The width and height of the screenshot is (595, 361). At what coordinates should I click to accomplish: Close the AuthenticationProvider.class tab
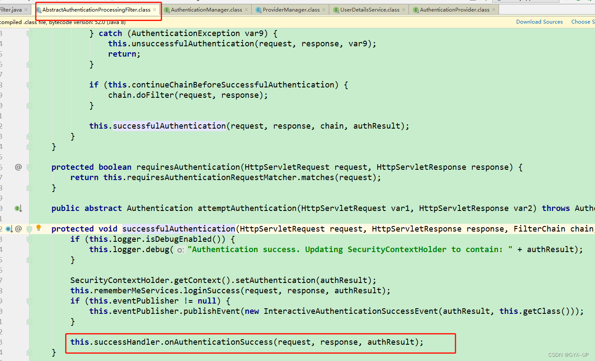click(x=494, y=10)
